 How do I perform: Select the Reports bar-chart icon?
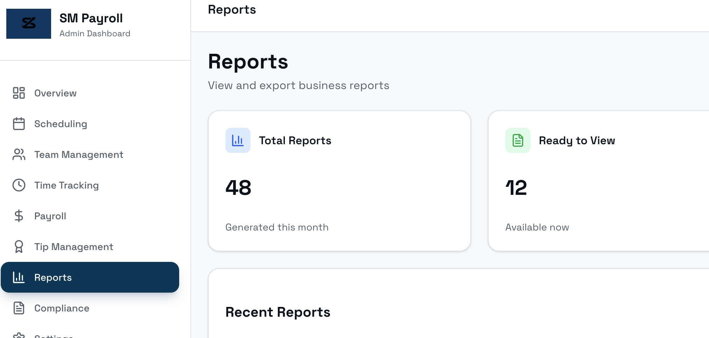[19, 277]
